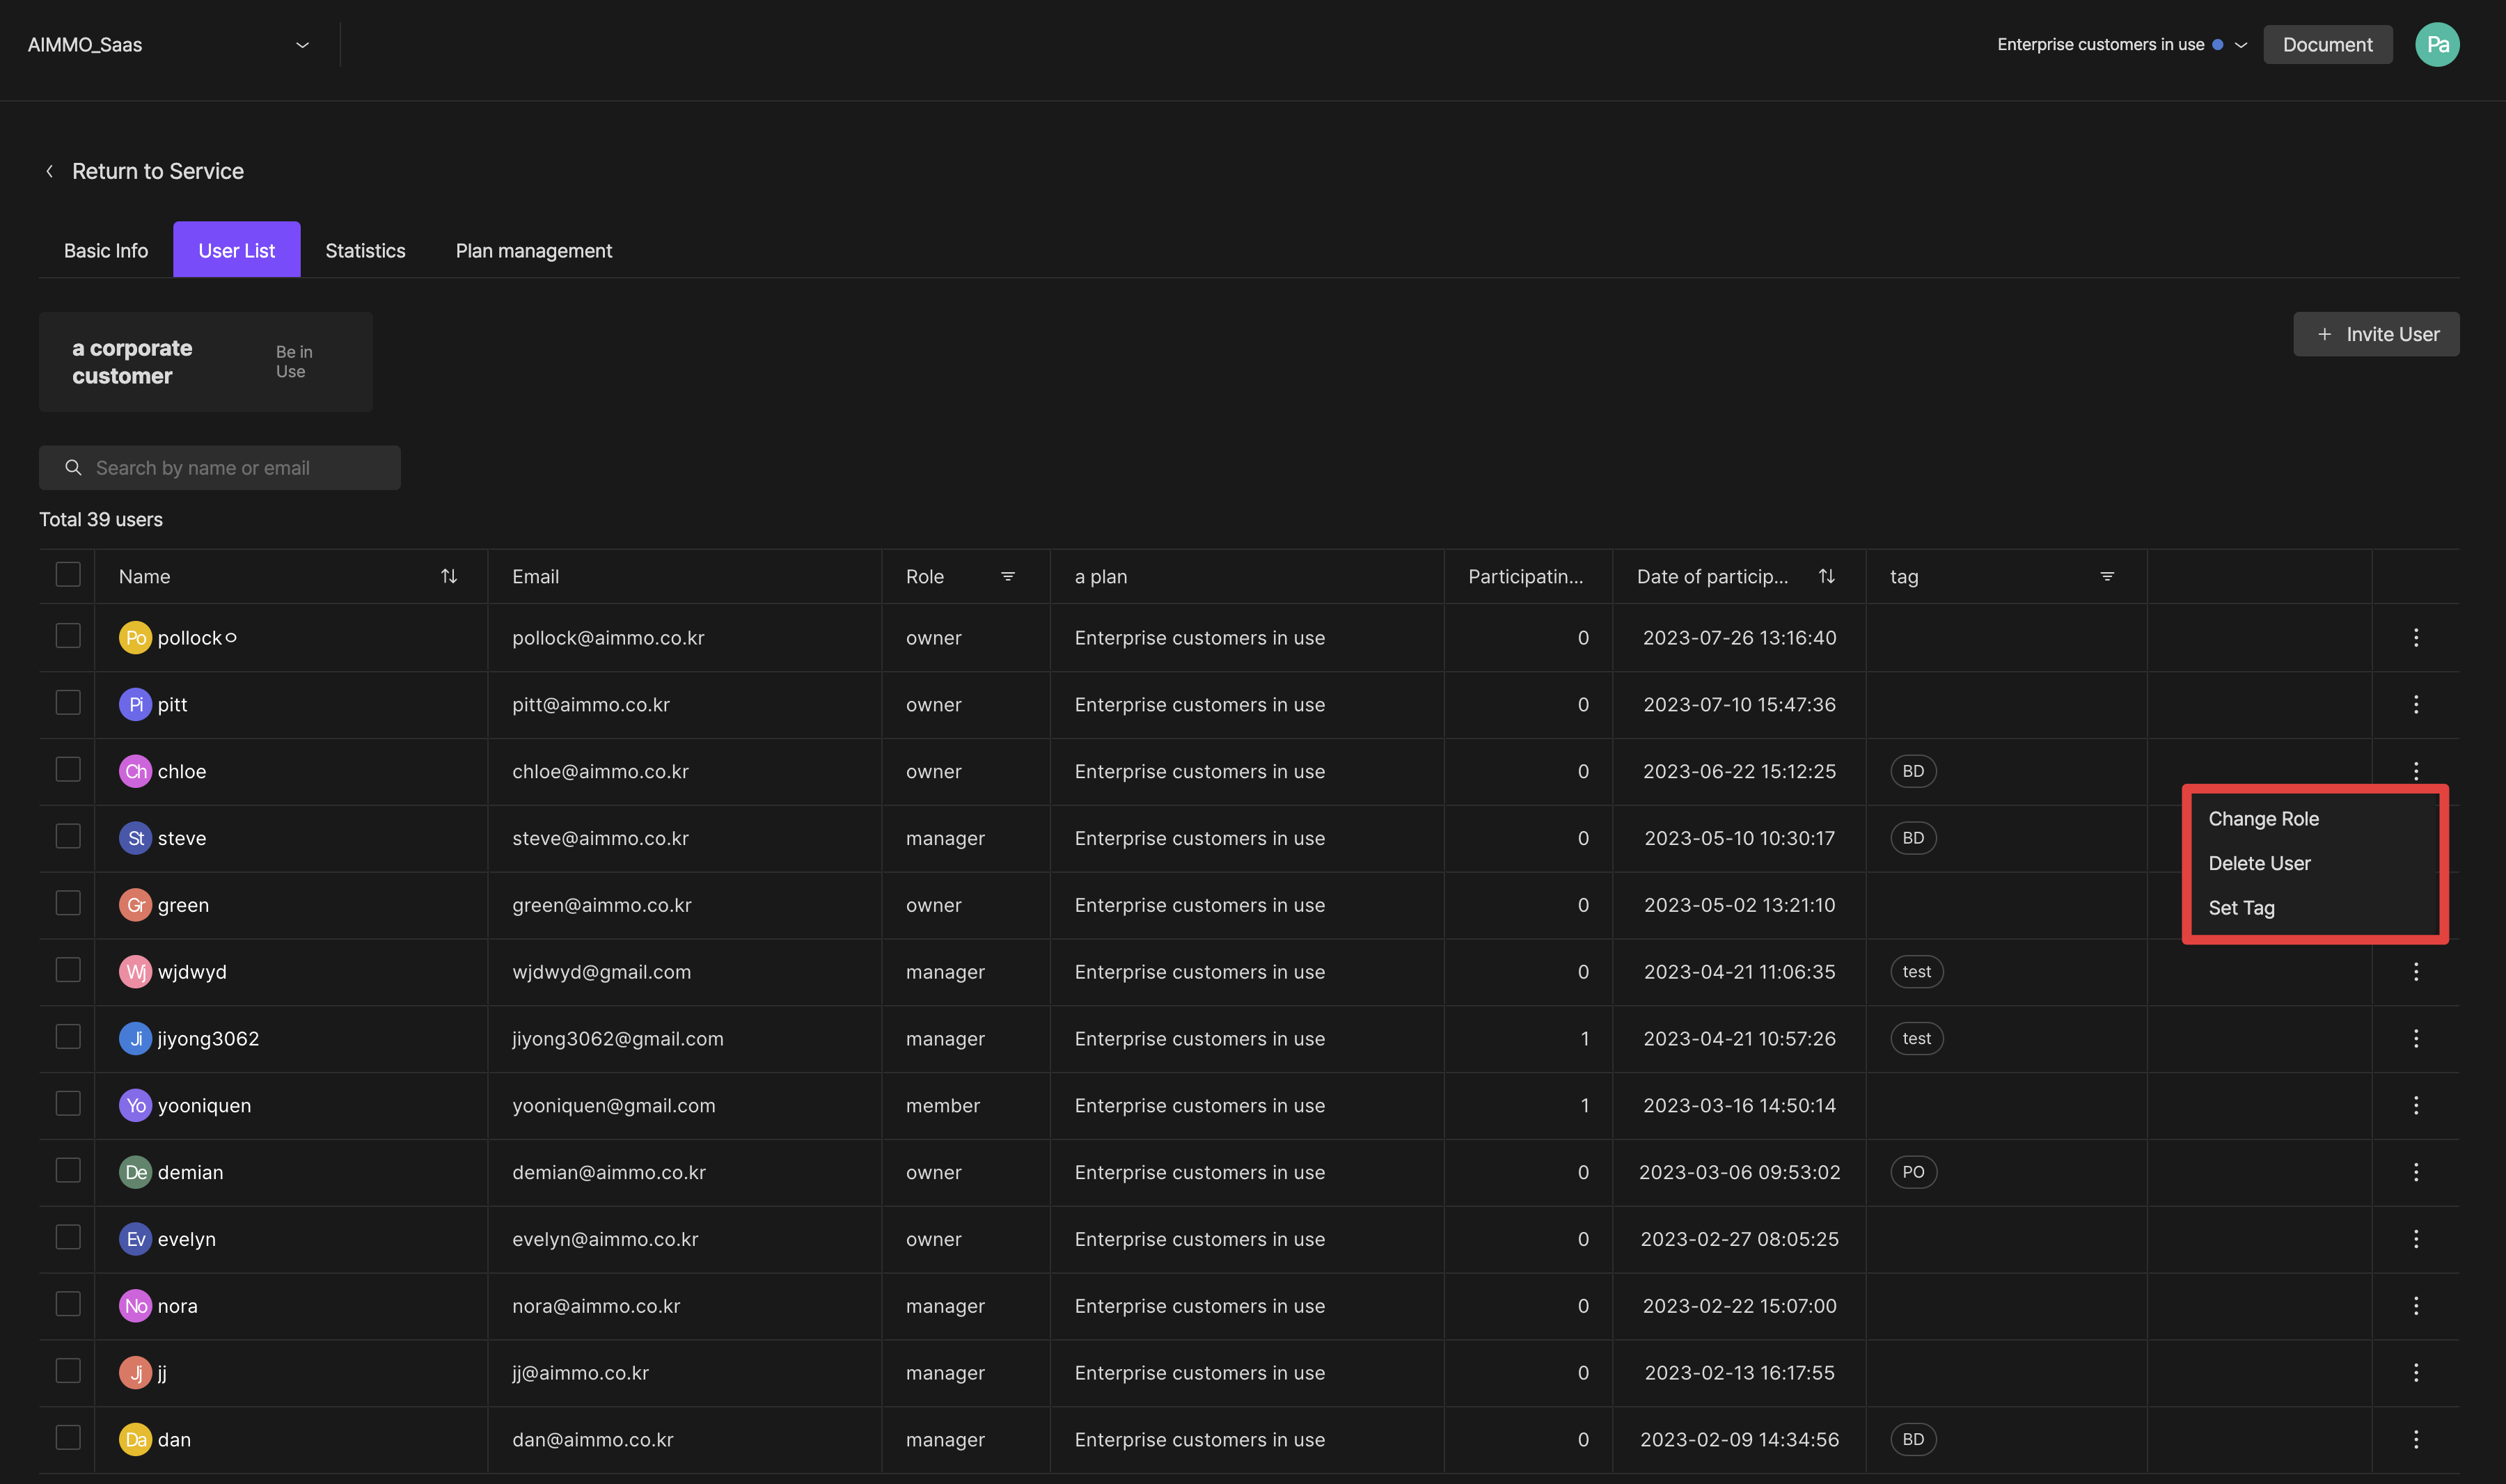Choose Change Role from the context menu
2506x1484 pixels.
click(x=2263, y=818)
